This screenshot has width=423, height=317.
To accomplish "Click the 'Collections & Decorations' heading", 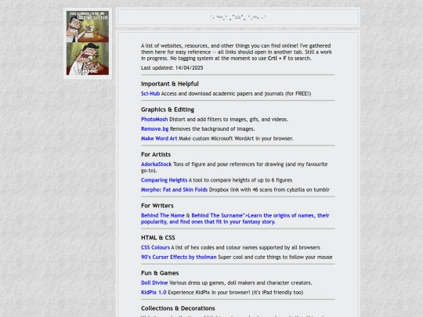I will point(178,308).
